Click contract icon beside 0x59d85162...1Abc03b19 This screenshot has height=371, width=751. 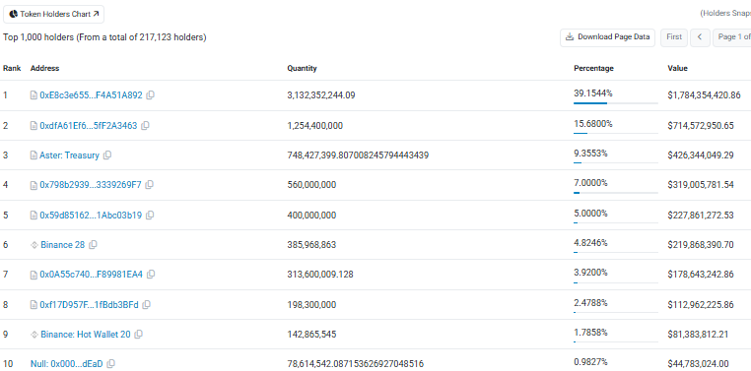[x=34, y=216]
